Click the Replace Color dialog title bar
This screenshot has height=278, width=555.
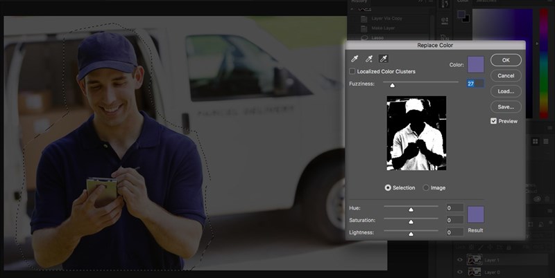436,45
